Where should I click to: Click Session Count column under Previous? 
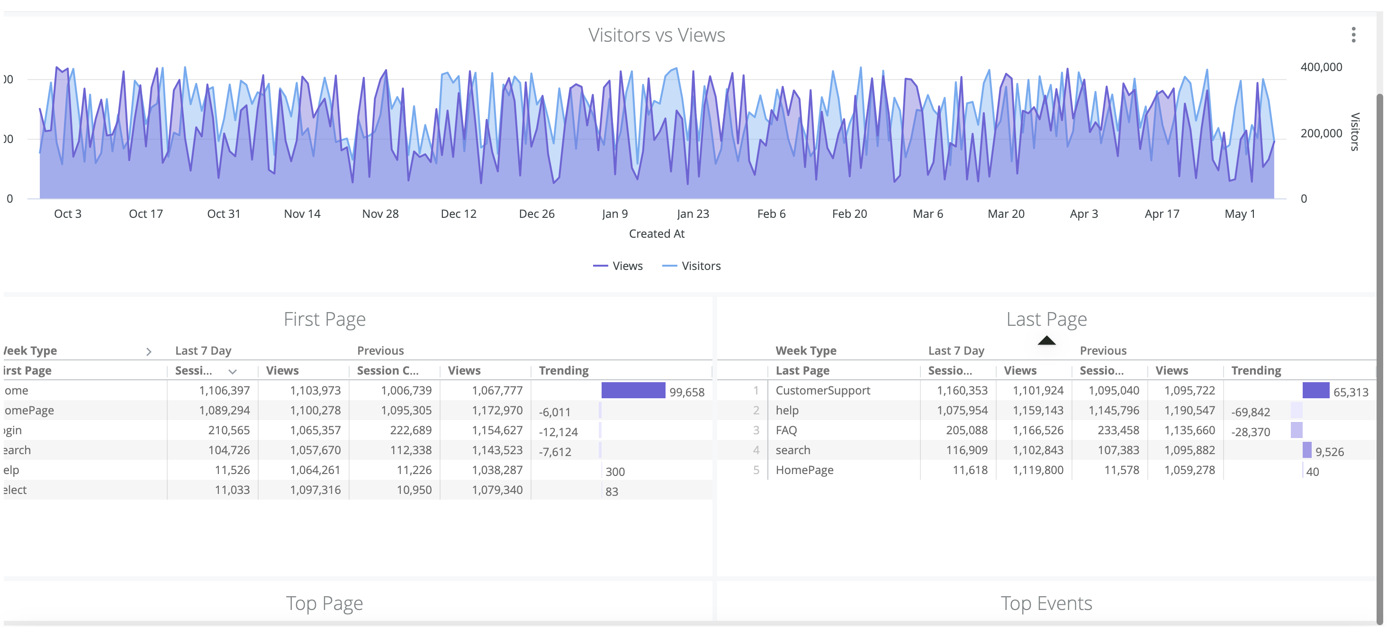[x=387, y=370]
